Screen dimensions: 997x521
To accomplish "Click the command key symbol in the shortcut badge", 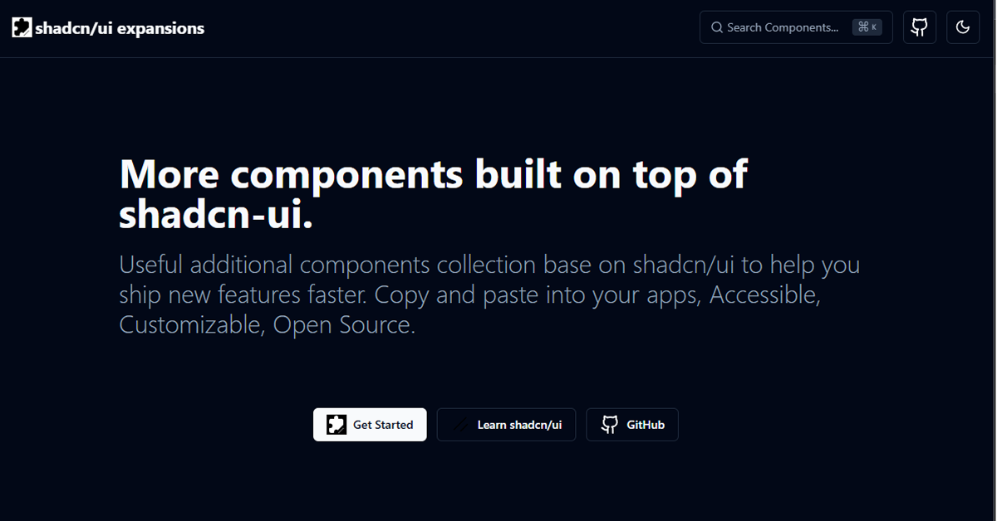I will pyautogui.click(x=864, y=27).
